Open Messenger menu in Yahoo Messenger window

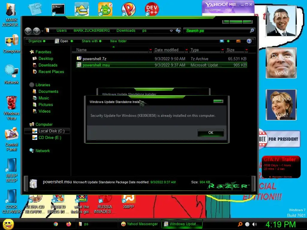[213, 10]
